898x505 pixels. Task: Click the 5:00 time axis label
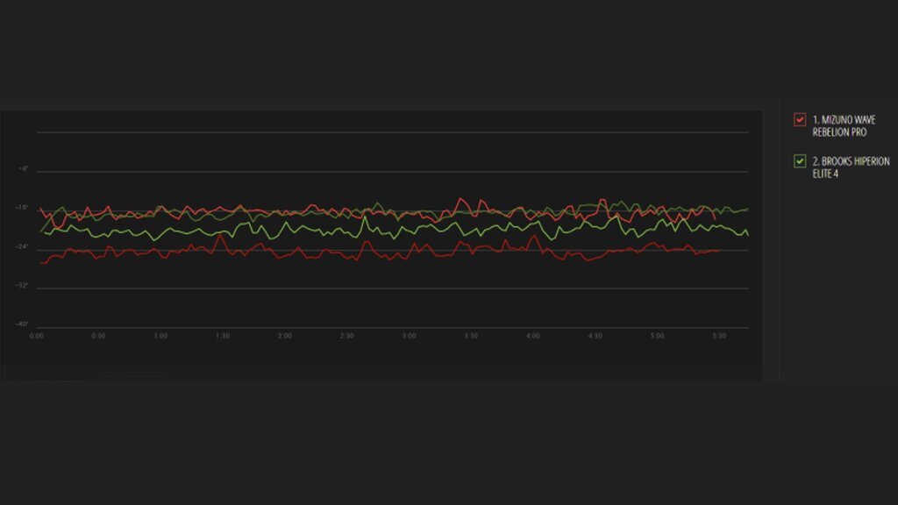point(657,335)
